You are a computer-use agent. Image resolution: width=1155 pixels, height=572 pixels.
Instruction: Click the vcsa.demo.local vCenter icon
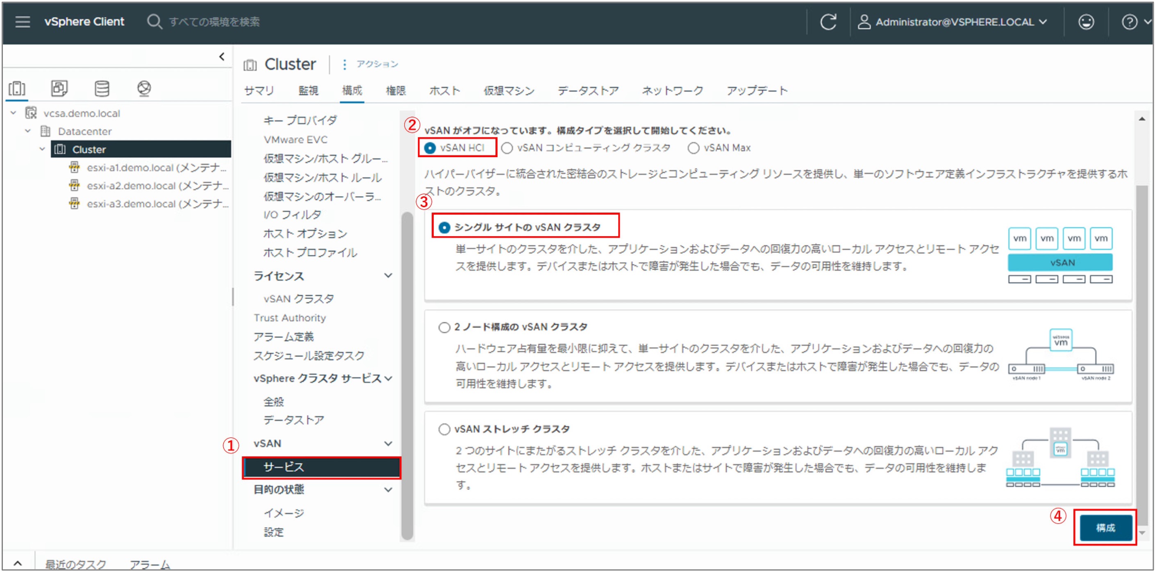(31, 113)
